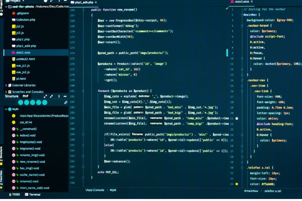Screen dimensions: 302x201
Task: Expand the External Libraries node
Action: tap(6, 85)
